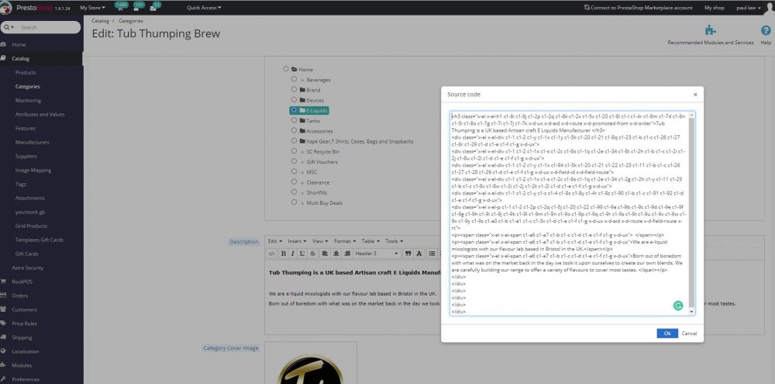This screenshot has height=384, width=775.
Task: Click the Catalog sidebar icon
Action: tap(3, 58)
